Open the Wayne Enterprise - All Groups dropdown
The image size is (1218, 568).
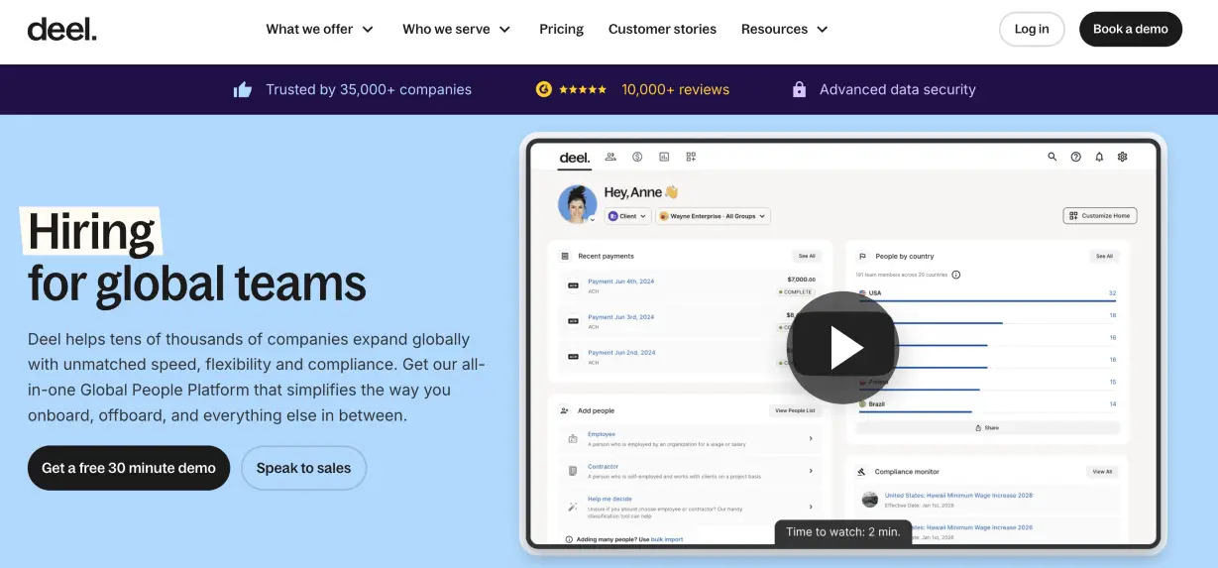pos(713,216)
